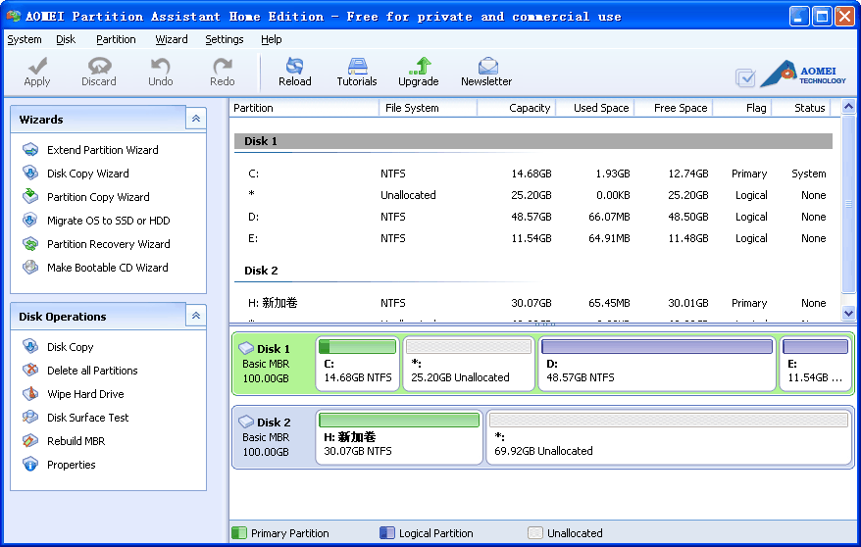Click the Disk Surface Test icon
This screenshot has height=547, width=861.
point(30,418)
